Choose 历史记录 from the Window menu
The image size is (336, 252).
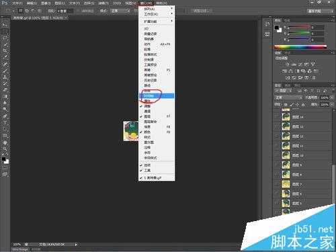tap(157, 80)
